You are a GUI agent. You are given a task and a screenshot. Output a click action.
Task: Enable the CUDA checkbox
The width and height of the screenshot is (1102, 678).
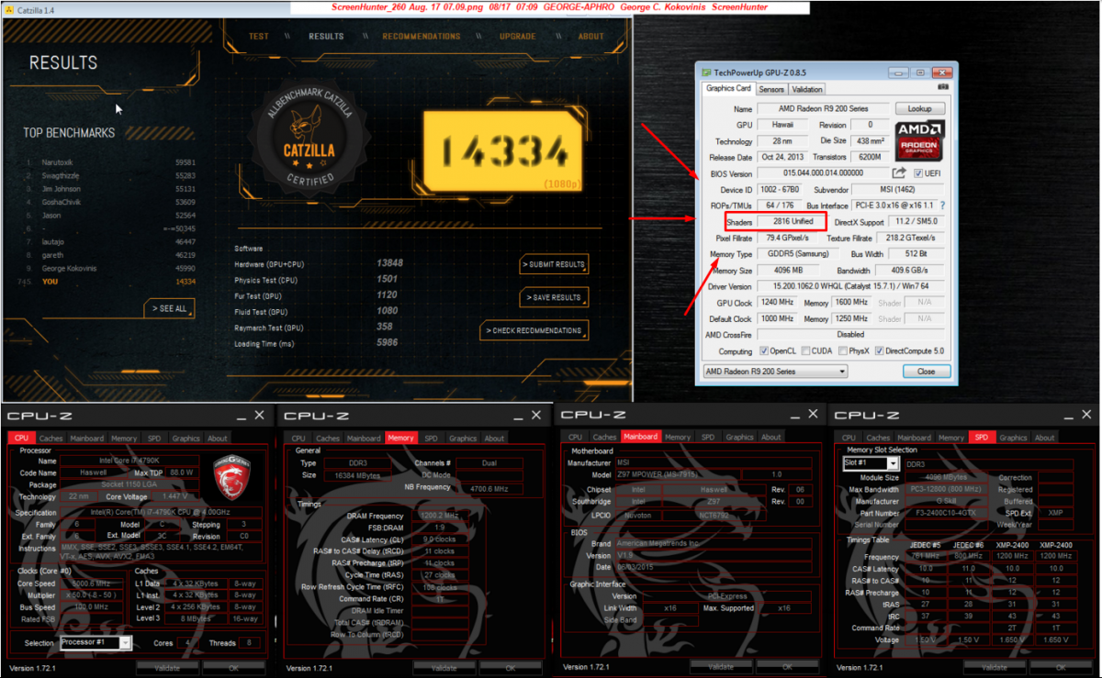805,351
